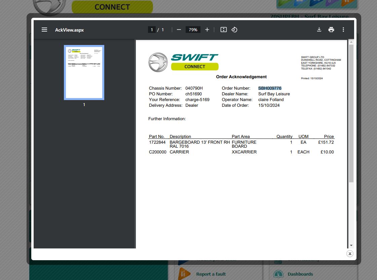This screenshot has width=377, height=280.
Task: Click the highlighted order number SBH009776
Action: pos(270,88)
